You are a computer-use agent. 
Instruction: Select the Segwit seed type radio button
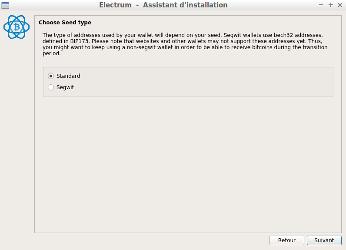point(51,87)
